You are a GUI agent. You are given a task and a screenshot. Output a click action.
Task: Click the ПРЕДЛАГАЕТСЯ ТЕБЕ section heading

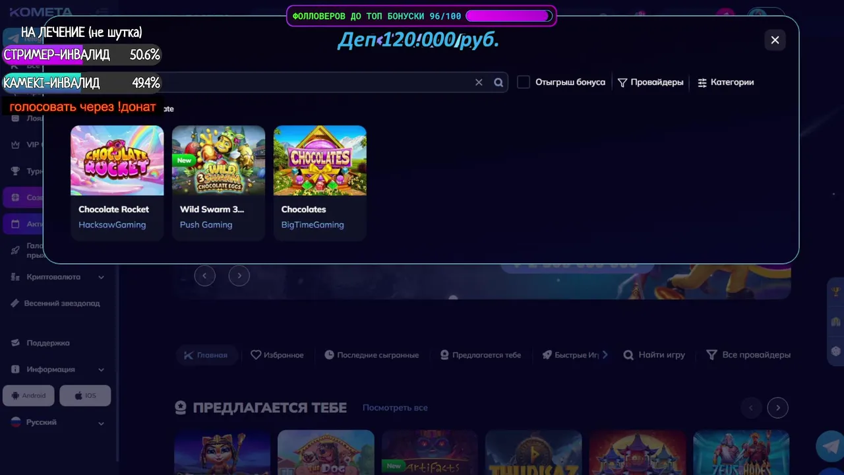[x=270, y=408]
